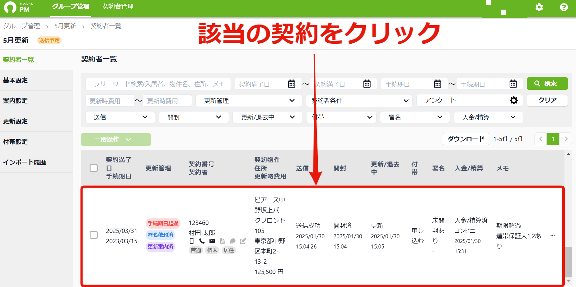576x287 pixels.
Task: Click the 送信予定 status badge
Action: point(49,40)
